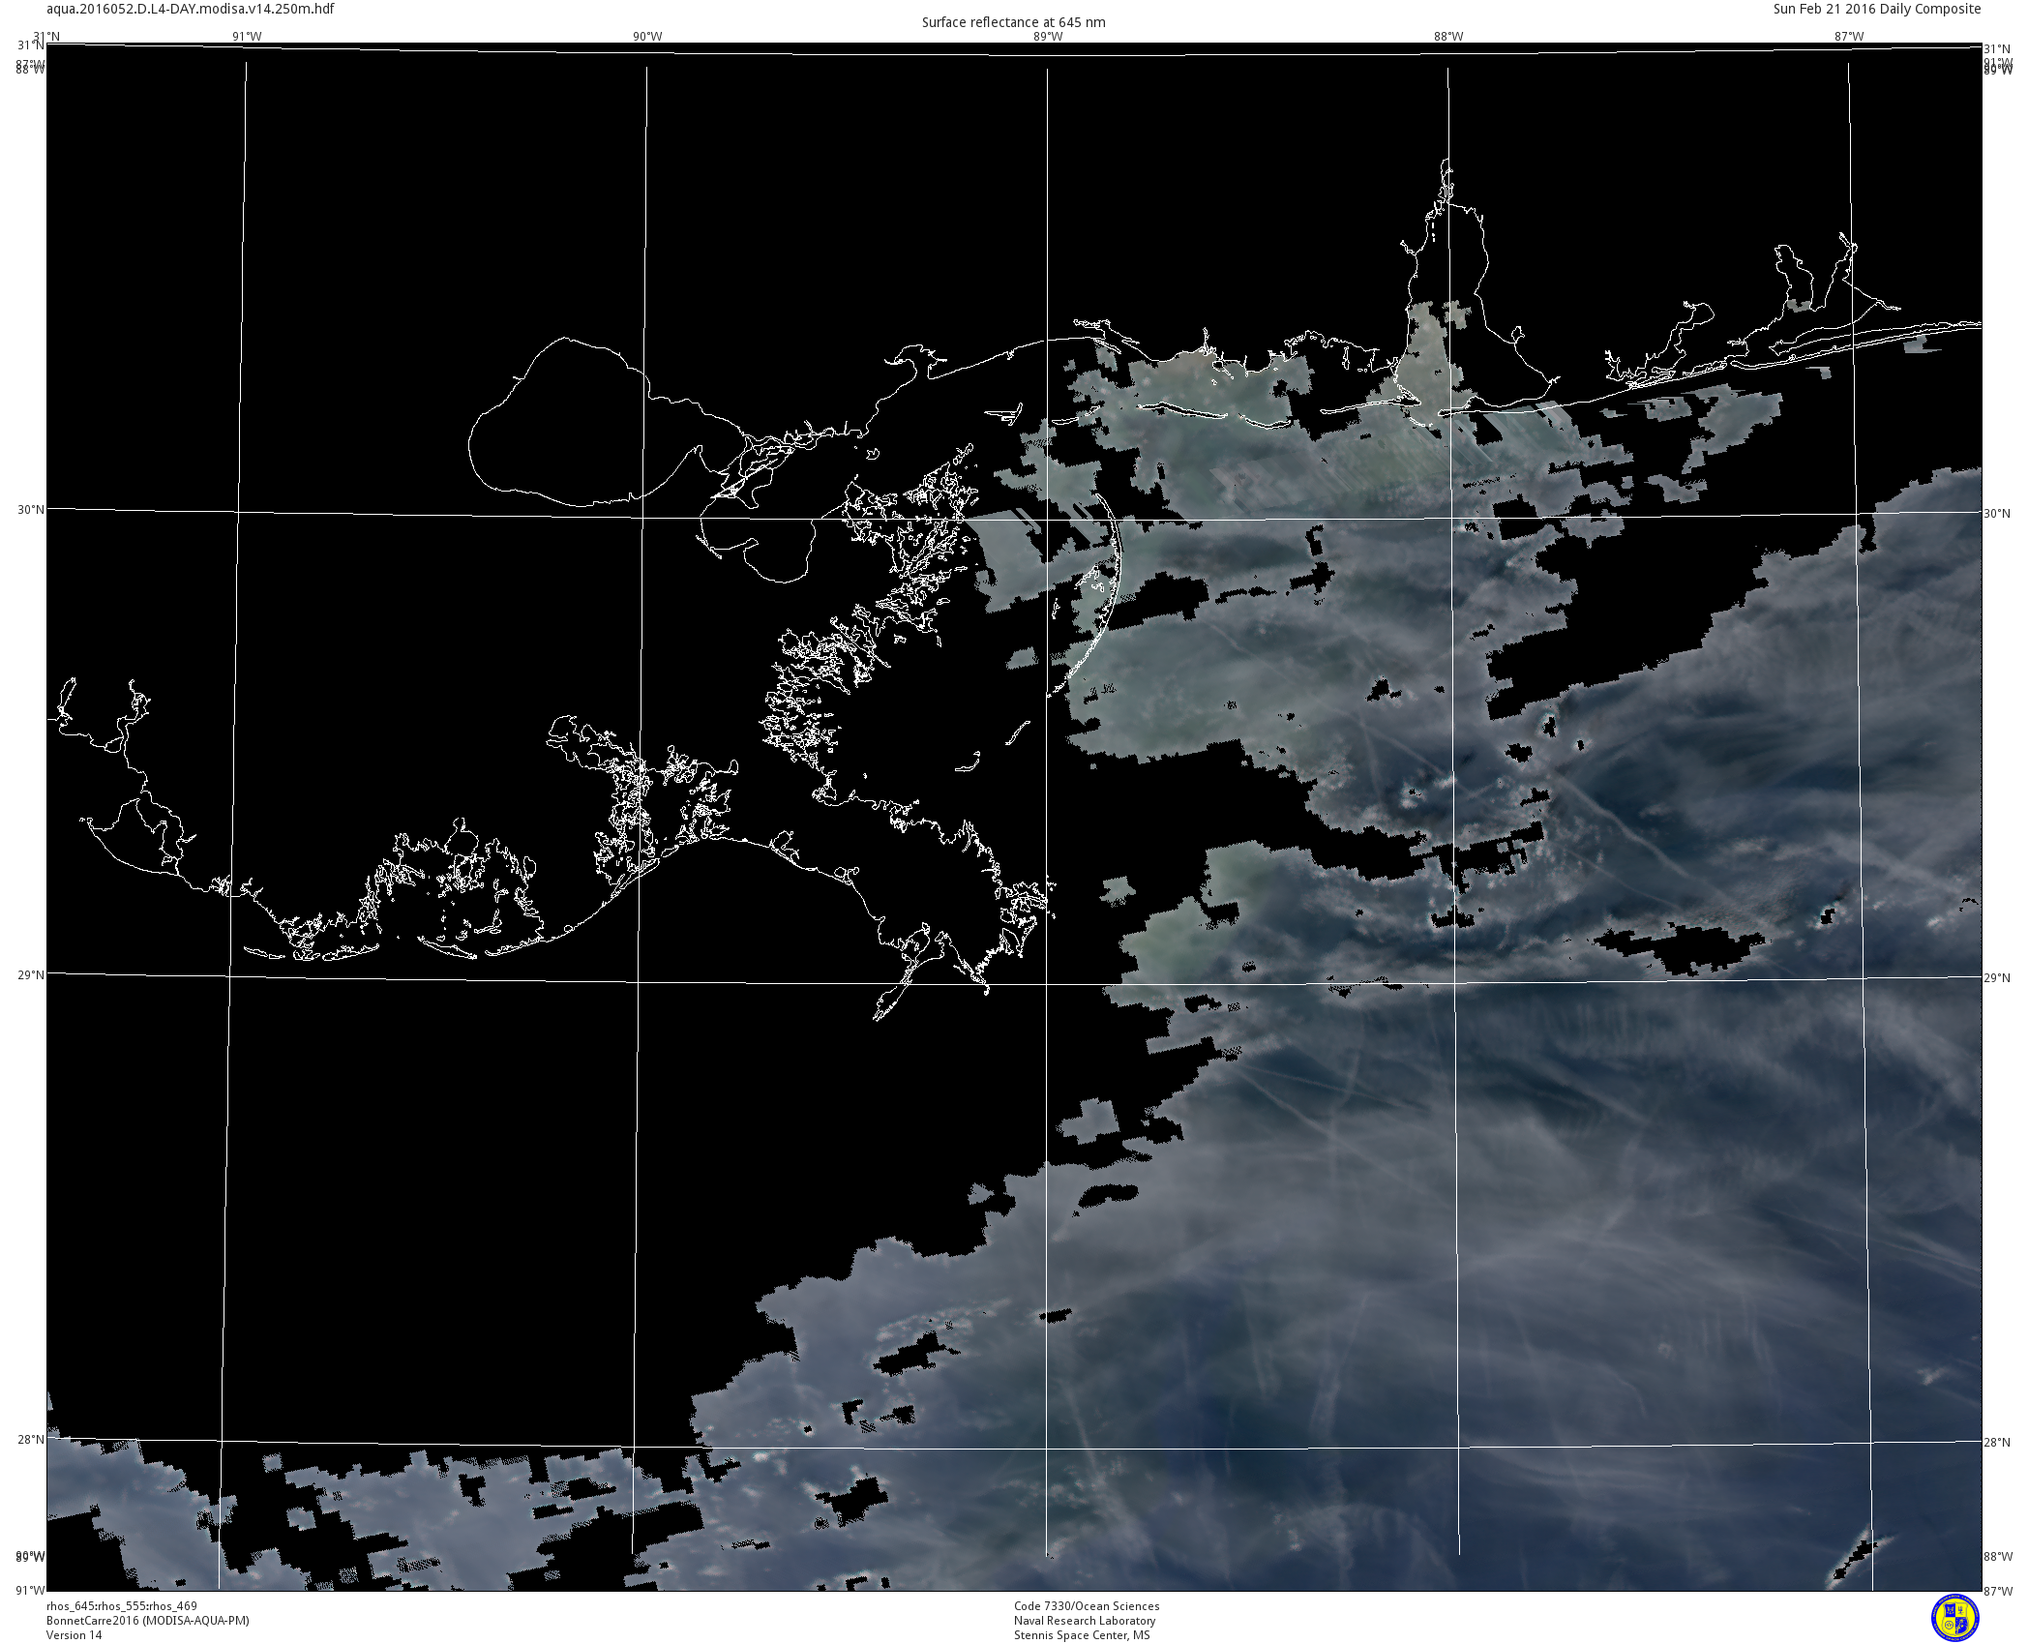The width and height of the screenshot is (2028, 1644).
Task: Click the BonnetCarre2016 (MODISA-AQUA-PM) text
Action: click(x=147, y=1621)
